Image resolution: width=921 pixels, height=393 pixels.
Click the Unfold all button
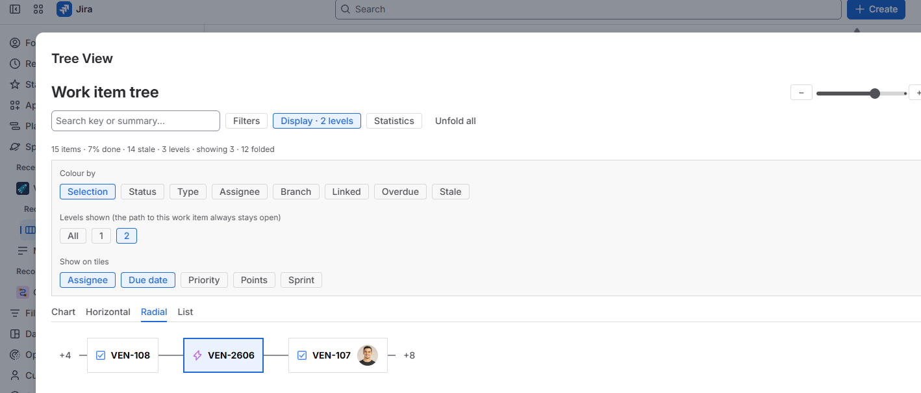click(455, 121)
